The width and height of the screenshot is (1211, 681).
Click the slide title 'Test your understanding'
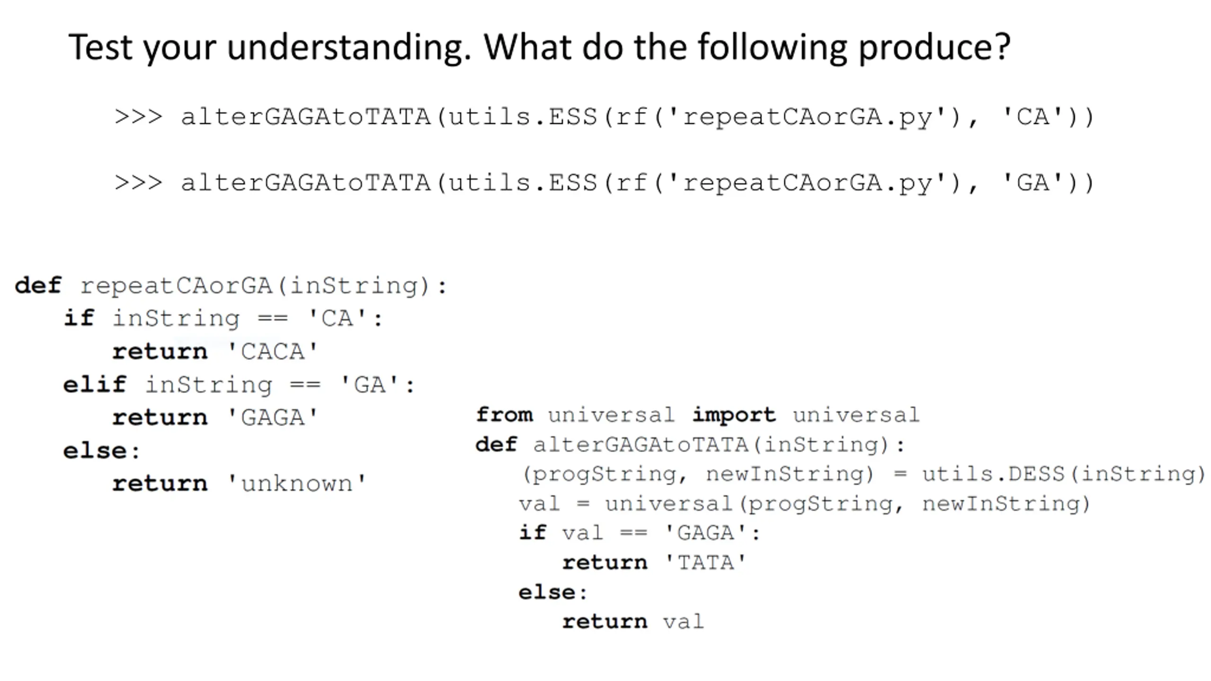click(x=270, y=48)
